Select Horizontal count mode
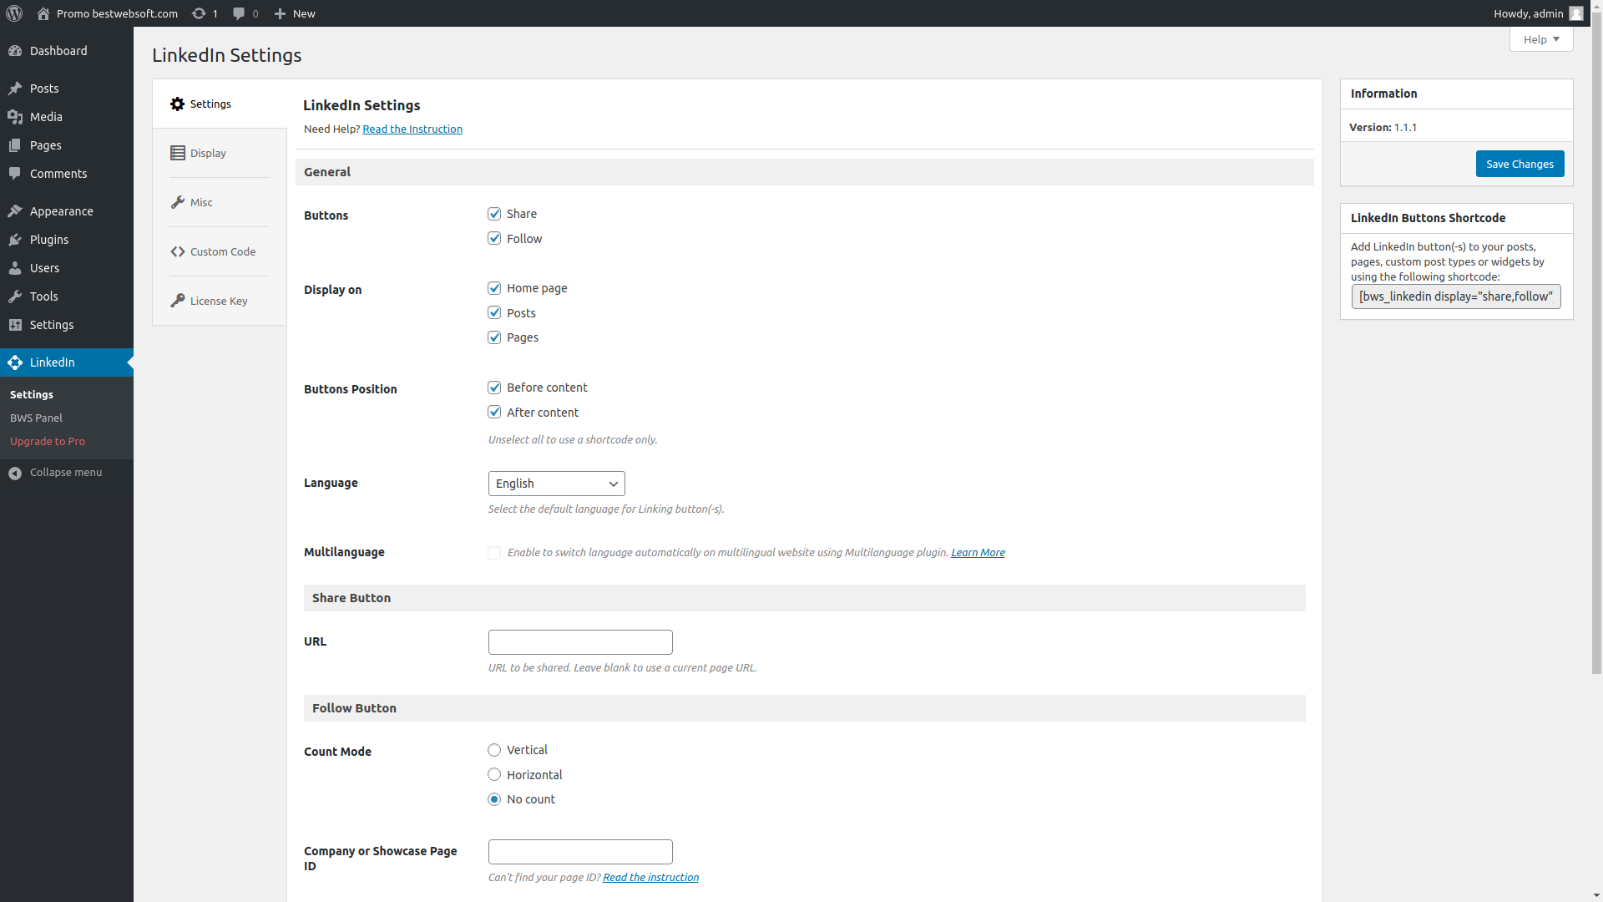Image resolution: width=1603 pixels, height=902 pixels. pos(494,775)
